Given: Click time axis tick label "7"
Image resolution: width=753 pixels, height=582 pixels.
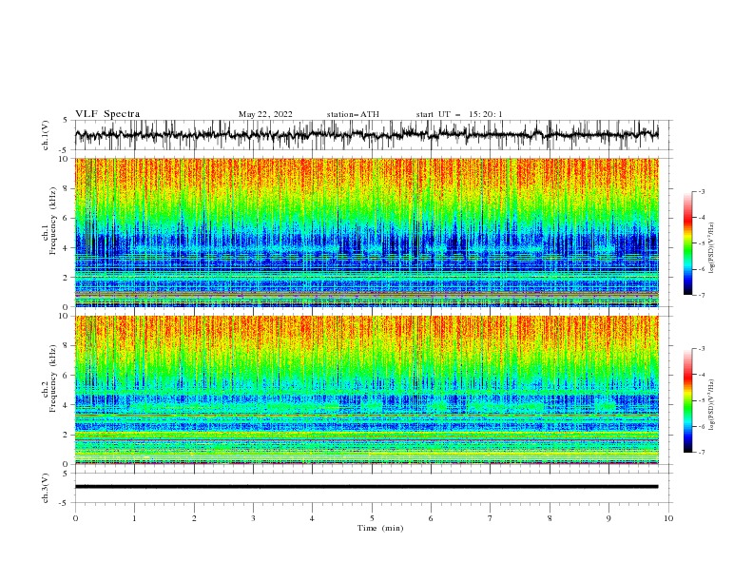Looking at the screenshot, I should click(x=491, y=518).
